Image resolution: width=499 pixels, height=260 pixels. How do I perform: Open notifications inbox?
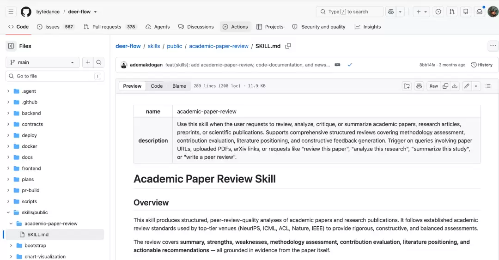click(x=479, y=12)
